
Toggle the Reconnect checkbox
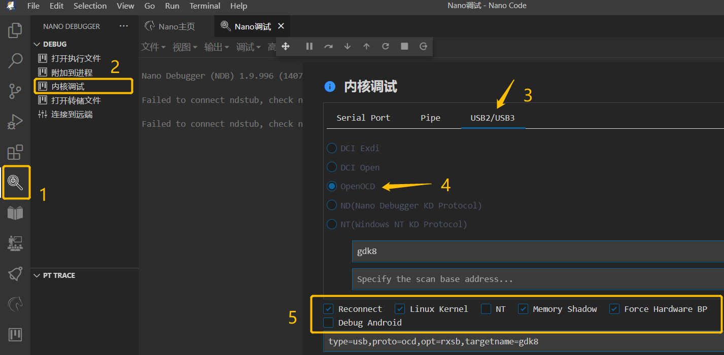[329, 309]
